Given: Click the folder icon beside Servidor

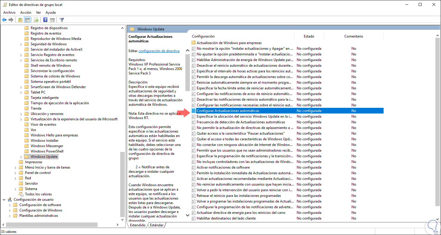Looking at the screenshot, I should 21,183.
